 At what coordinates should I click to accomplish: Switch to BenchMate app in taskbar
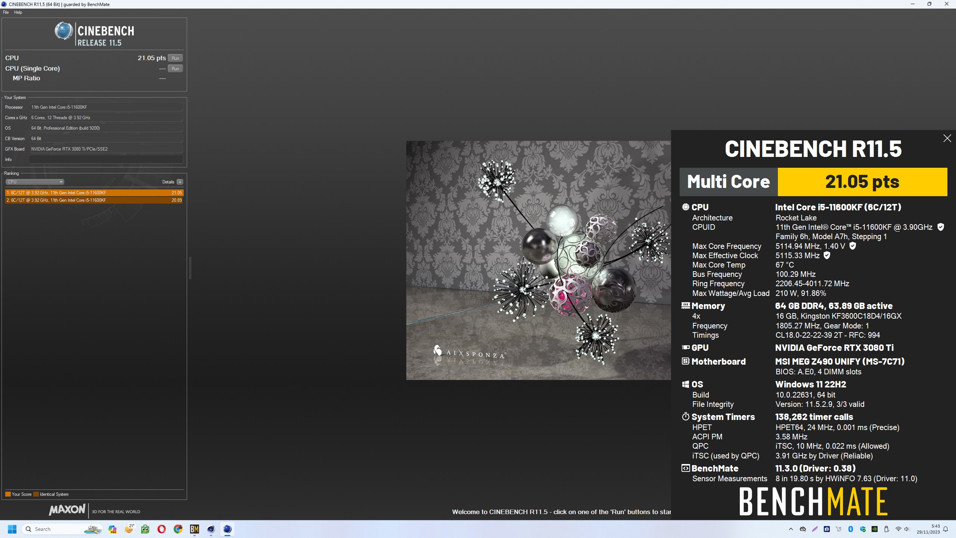click(x=195, y=529)
